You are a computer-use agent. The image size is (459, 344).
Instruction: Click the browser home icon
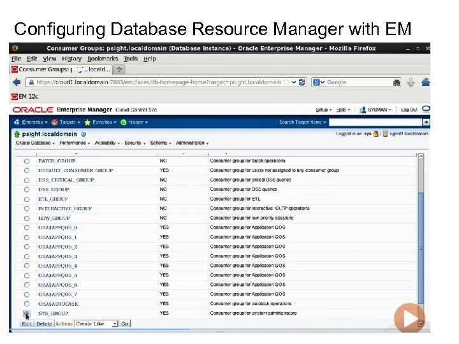[425, 82]
